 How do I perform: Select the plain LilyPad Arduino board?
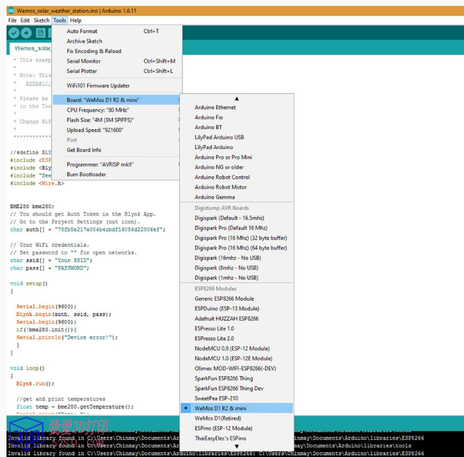point(237,147)
